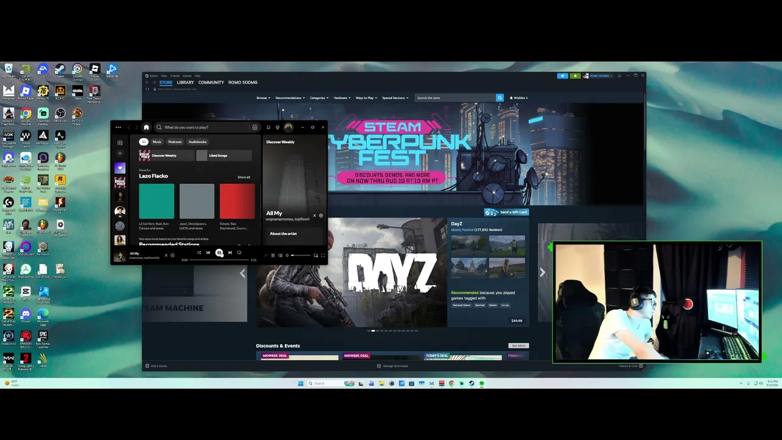782x440 pixels.
Task: Click Spotify search field What do you want to play
Action: point(208,127)
